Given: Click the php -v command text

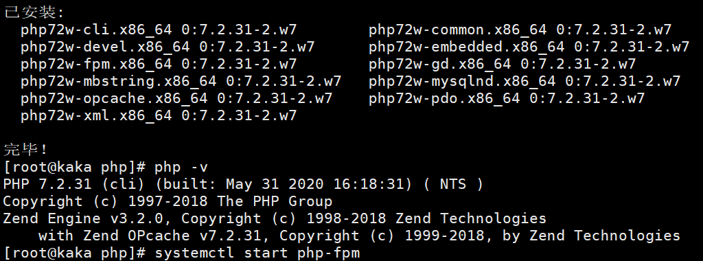Looking at the screenshot, I should tap(181, 168).
